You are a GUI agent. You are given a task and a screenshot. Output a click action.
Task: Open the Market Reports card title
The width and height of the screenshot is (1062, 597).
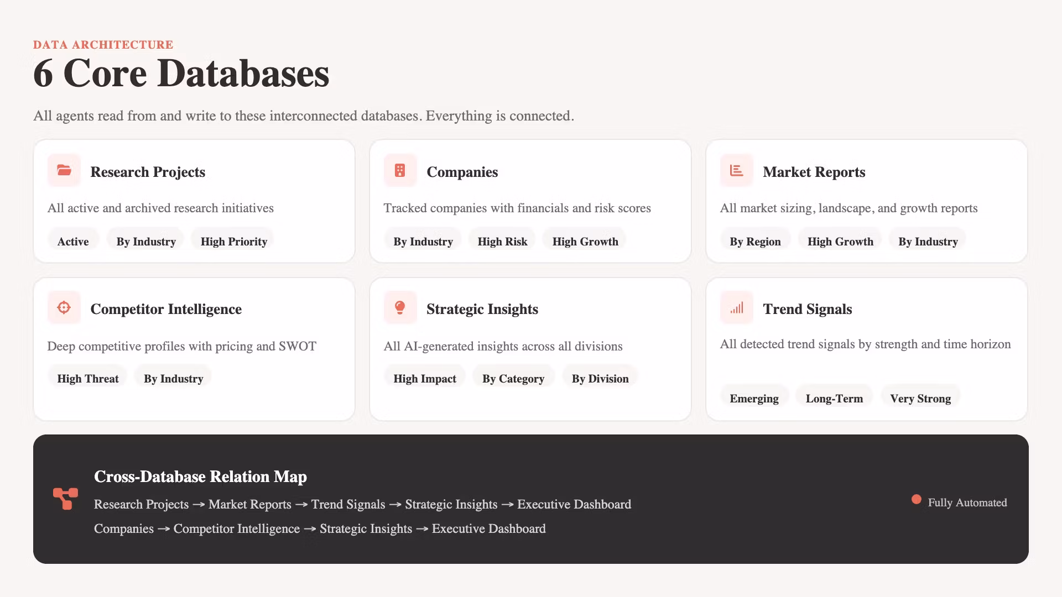click(x=814, y=172)
